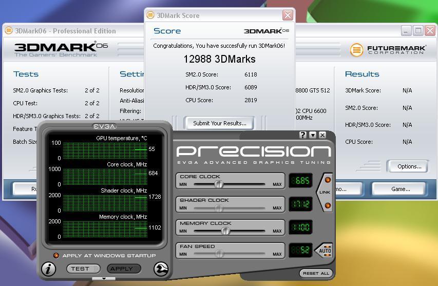
Task: Toggle the clock LINK button
Action: coord(325,192)
